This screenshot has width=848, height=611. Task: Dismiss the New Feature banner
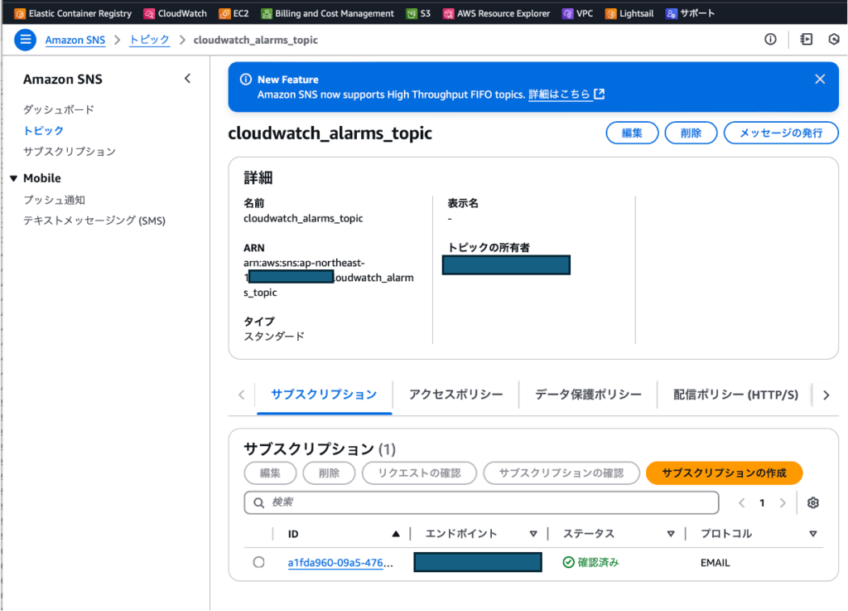[820, 79]
